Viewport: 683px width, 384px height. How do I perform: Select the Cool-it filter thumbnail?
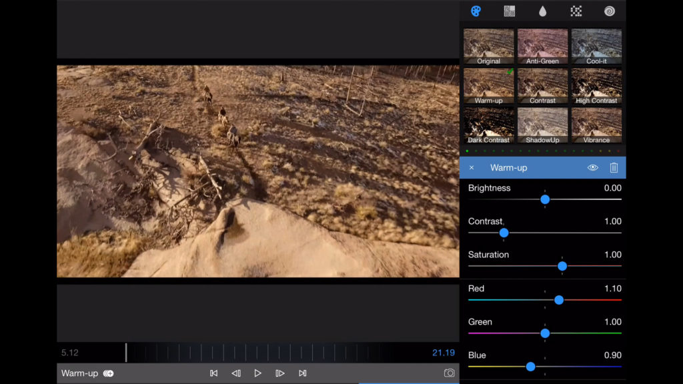point(596,47)
